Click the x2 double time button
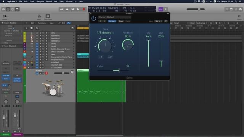Viewport: 244px width, 137px height. click(110, 57)
